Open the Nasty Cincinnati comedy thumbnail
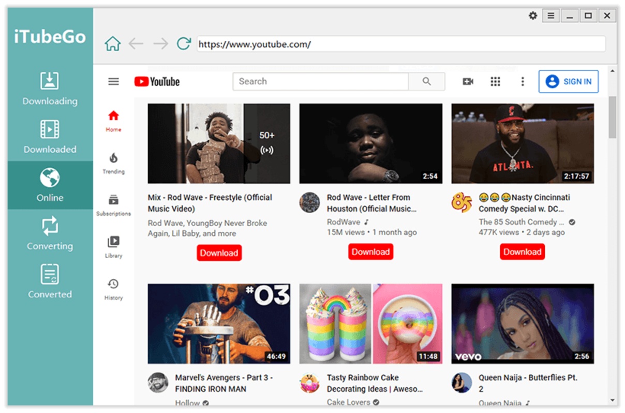625x413 pixels. click(x=523, y=144)
